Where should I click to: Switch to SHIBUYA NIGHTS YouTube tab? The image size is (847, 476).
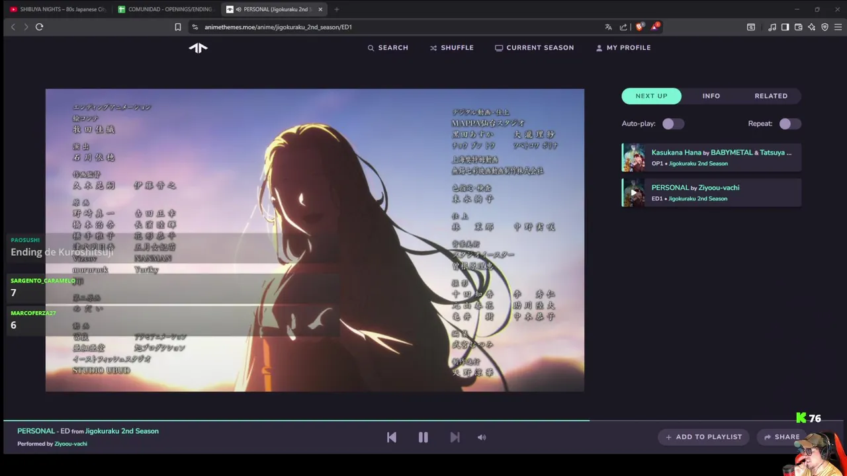coord(58,9)
